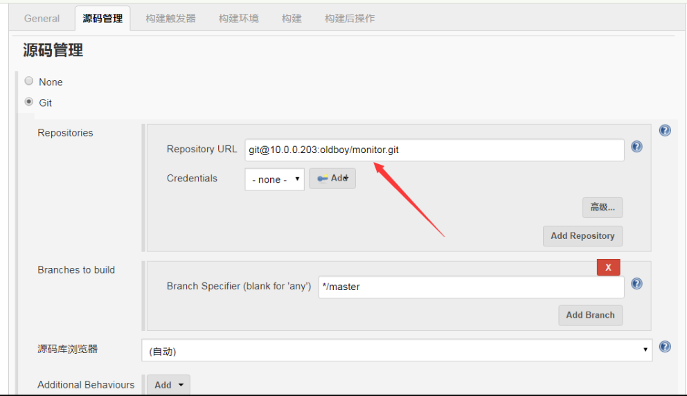Viewport: 687px width, 396px height.
Task: Click the Credentials label text
Action: coord(192,179)
